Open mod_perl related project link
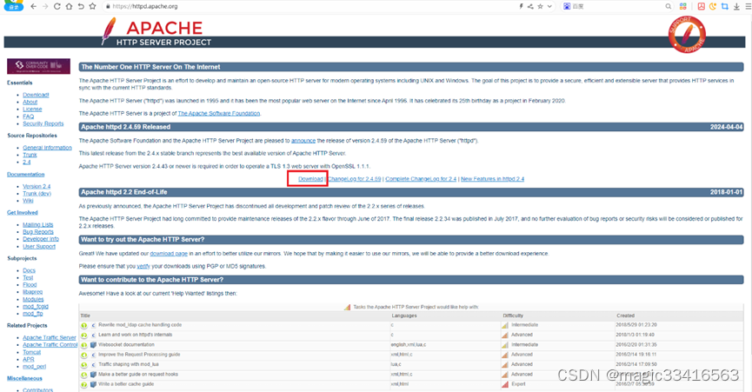752x392 pixels. (x=35, y=367)
